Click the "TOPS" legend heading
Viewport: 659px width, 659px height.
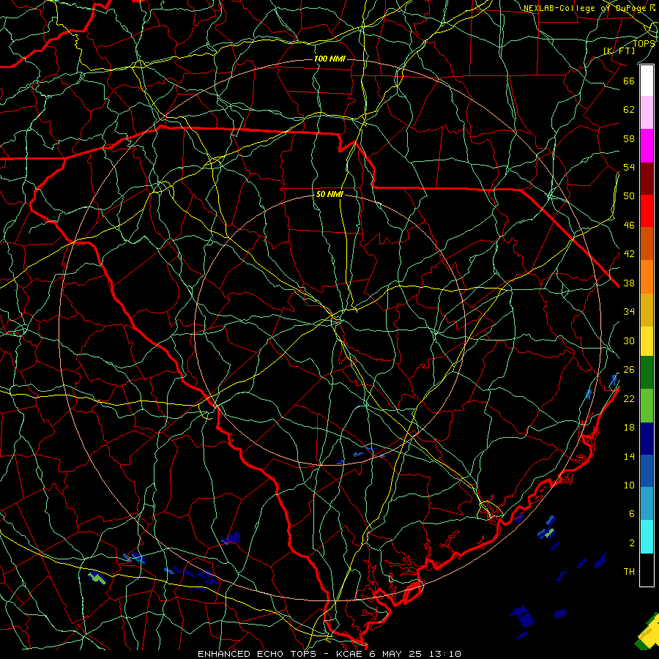tap(644, 43)
